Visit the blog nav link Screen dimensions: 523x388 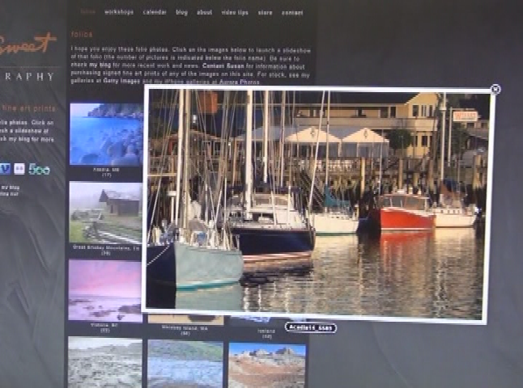(182, 13)
